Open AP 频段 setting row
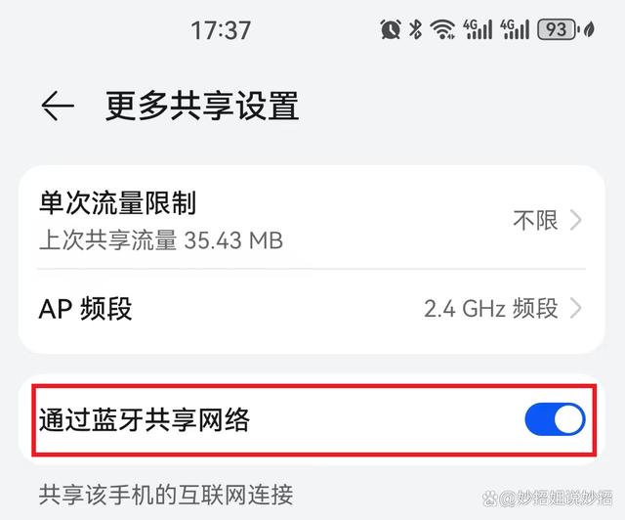This screenshot has width=625, height=520. coord(312,309)
